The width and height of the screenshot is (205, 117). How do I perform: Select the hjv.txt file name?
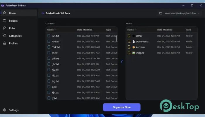(55, 70)
